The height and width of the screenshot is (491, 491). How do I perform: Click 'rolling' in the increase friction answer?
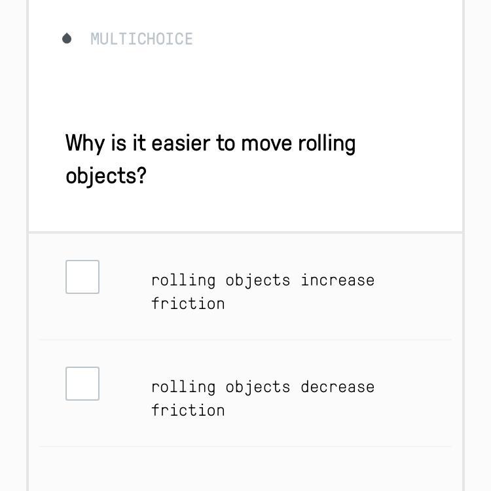[x=183, y=280]
